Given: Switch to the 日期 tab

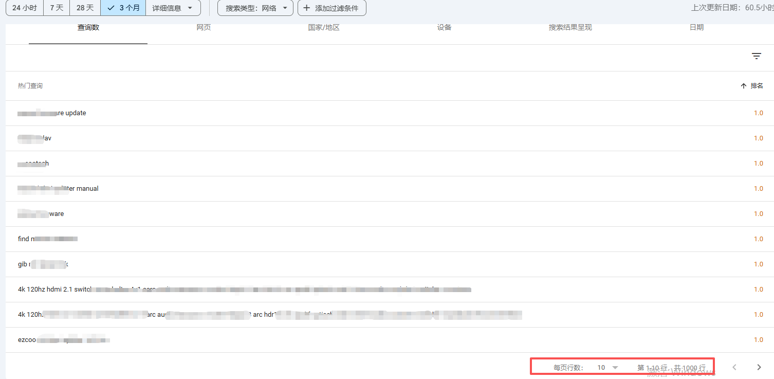Looking at the screenshot, I should (696, 27).
